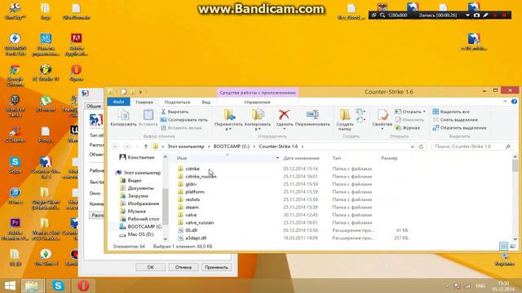The height and width of the screenshot is (293, 522).
Task: Collapse the ribbon with the chevron
Action: pyautogui.click(x=505, y=101)
